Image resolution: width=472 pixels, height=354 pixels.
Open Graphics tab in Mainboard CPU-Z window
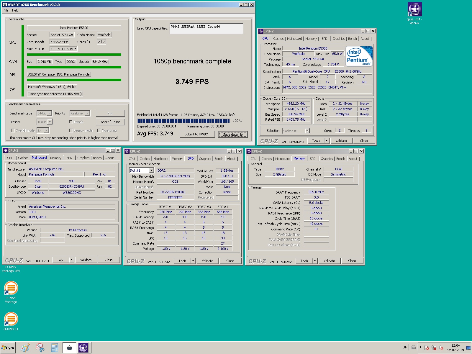(83, 158)
